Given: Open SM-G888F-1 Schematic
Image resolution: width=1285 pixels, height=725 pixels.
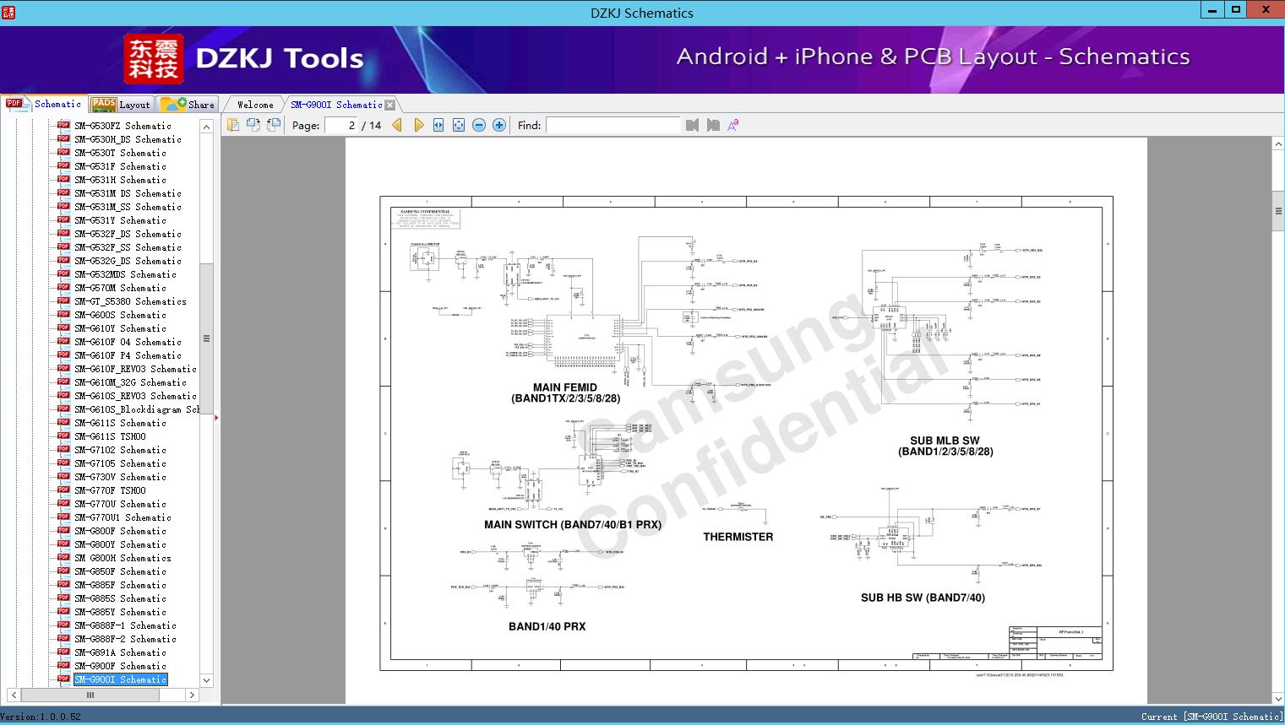Looking at the screenshot, I should tap(125, 625).
